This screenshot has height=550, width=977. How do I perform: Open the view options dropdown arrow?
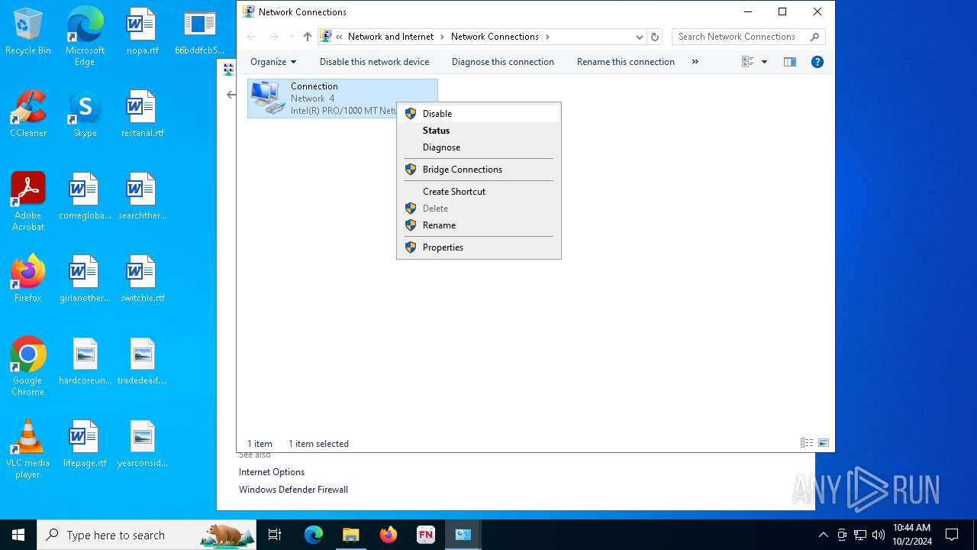[764, 62]
